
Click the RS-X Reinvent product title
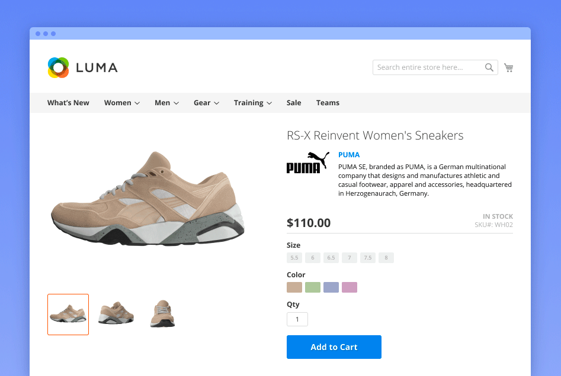(x=374, y=135)
